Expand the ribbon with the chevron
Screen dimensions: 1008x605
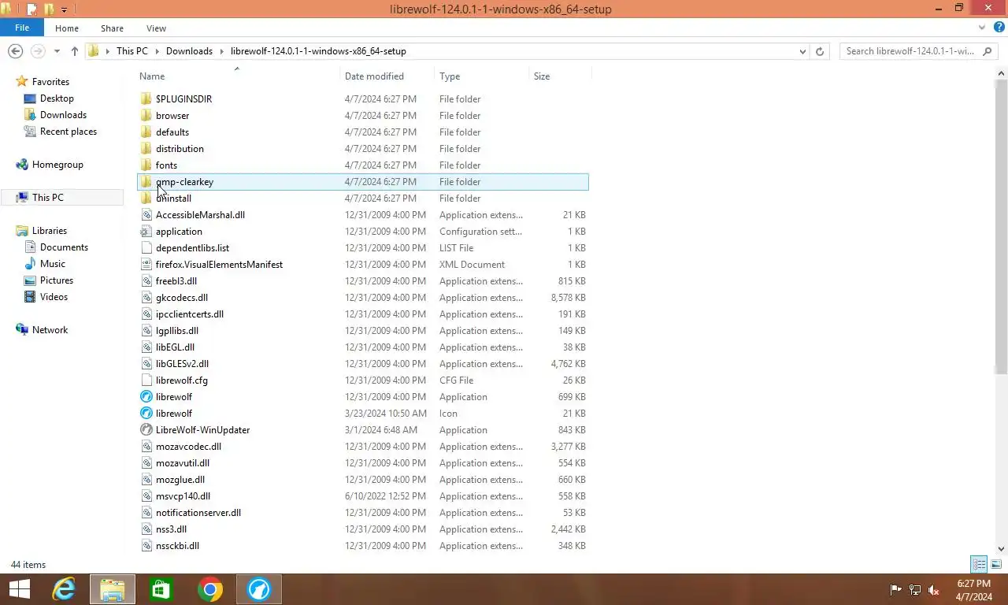[x=984, y=28]
